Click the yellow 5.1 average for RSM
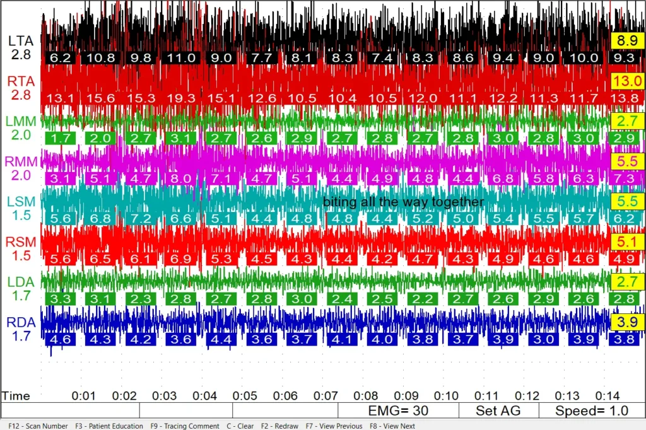 (x=628, y=241)
